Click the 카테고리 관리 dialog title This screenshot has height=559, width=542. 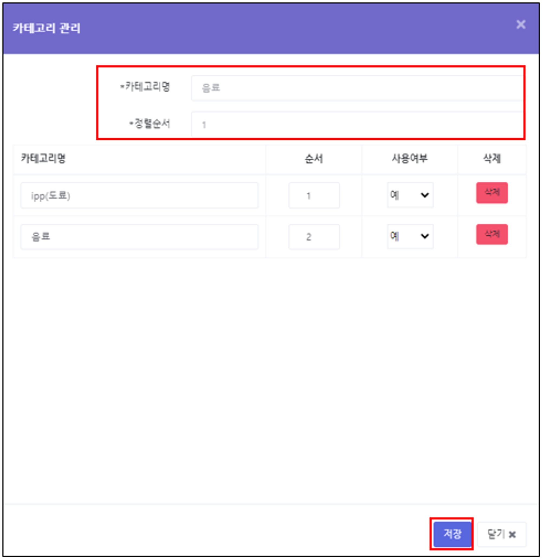click(x=47, y=28)
